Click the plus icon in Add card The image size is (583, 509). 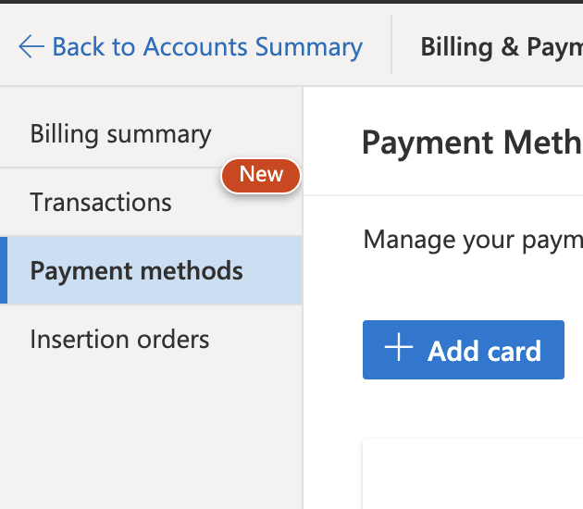click(399, 347)
